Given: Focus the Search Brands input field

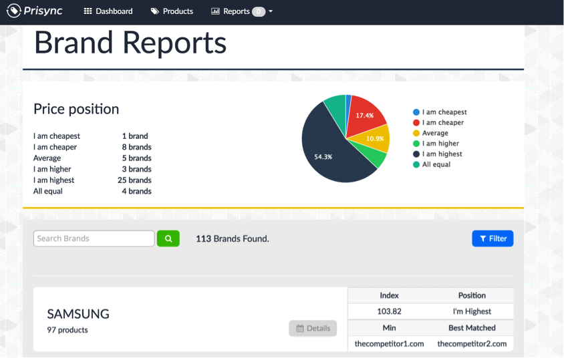Looking at the screenshot, I should coord(94,238).
